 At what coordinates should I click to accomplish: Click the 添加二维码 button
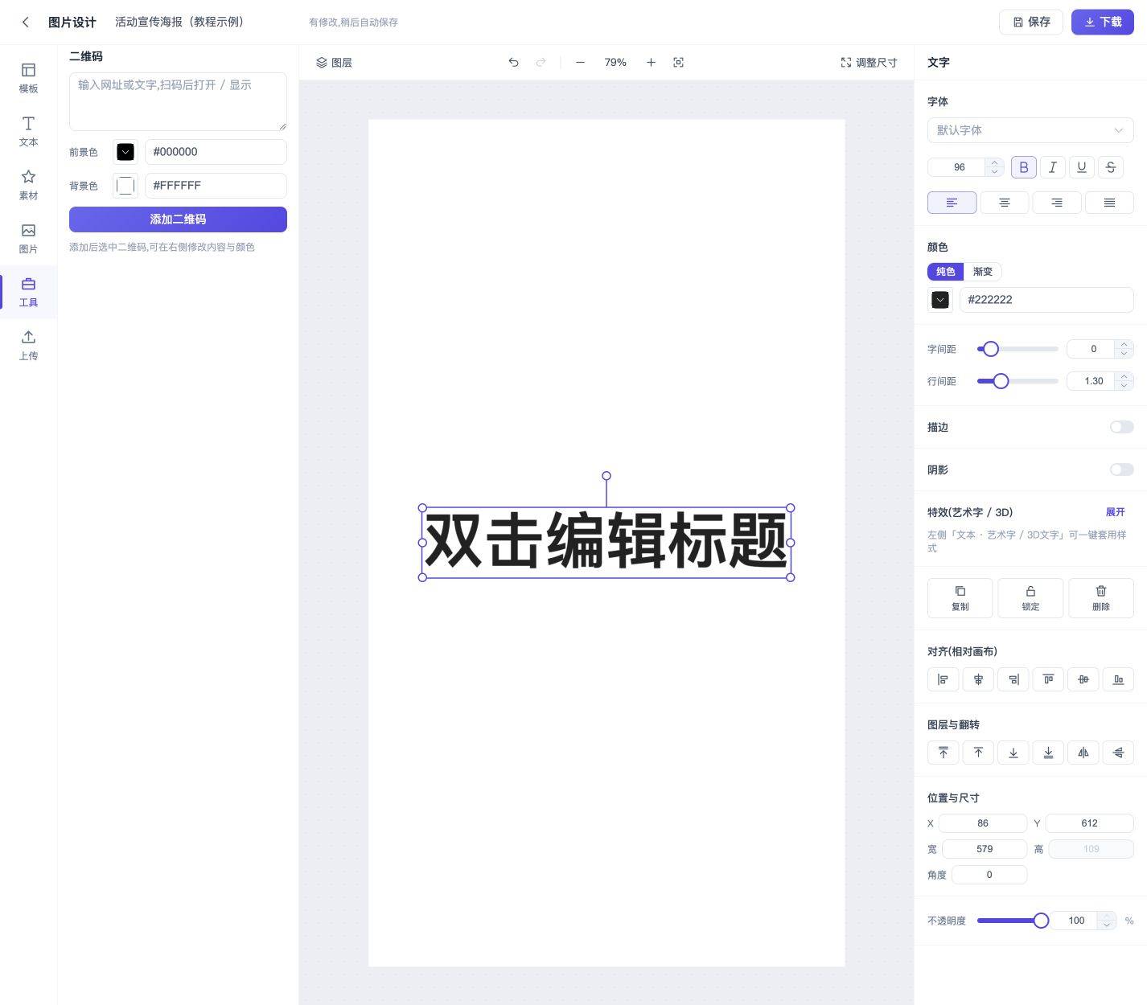[x=178, y=219]
